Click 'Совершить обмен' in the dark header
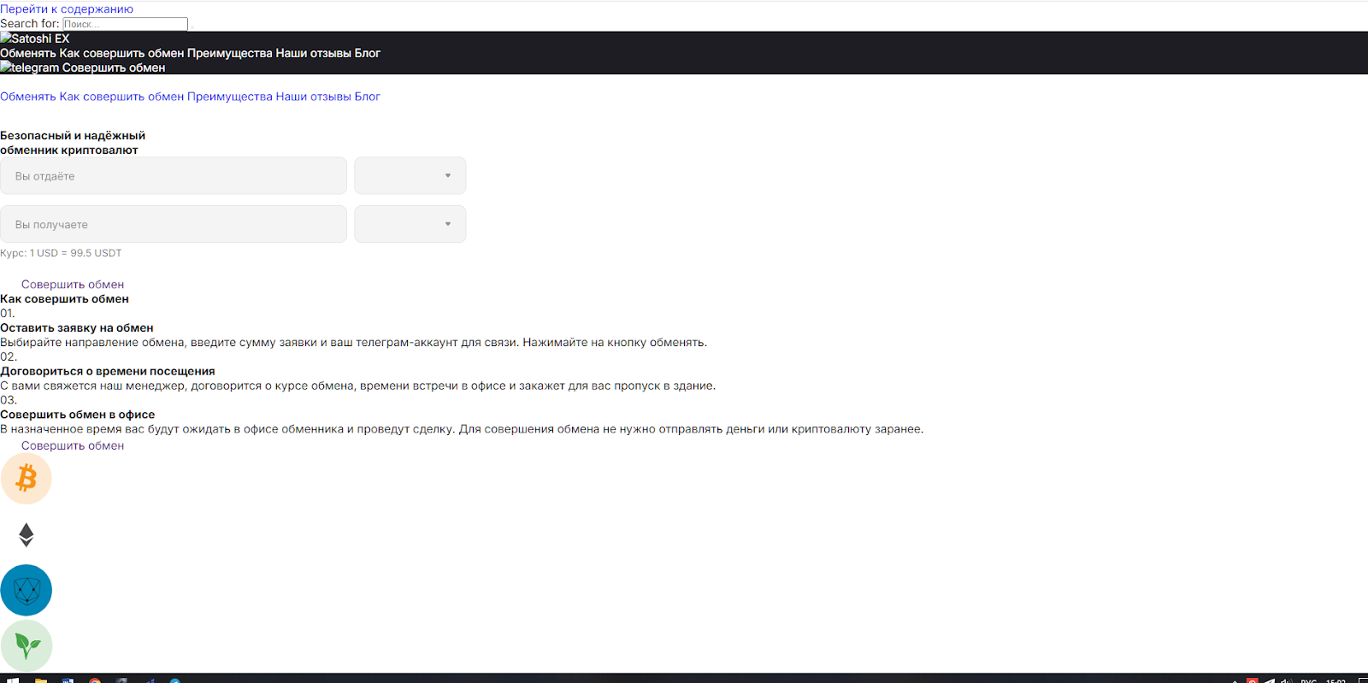1368x683 pixels. pyautogui.click(x=114, y=68)
